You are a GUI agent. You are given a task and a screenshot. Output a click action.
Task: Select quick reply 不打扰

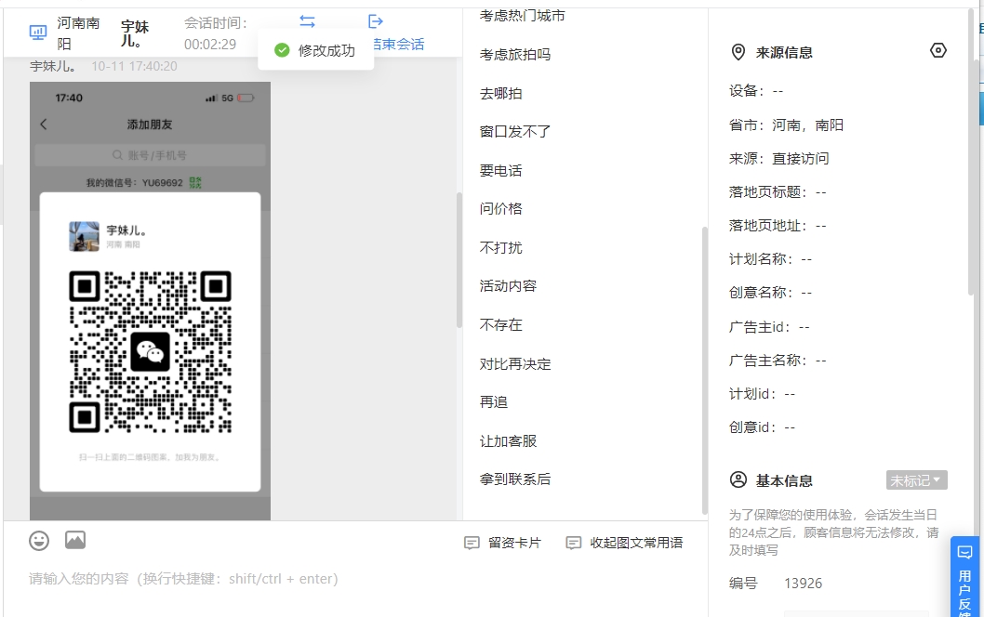pos(500,248)
